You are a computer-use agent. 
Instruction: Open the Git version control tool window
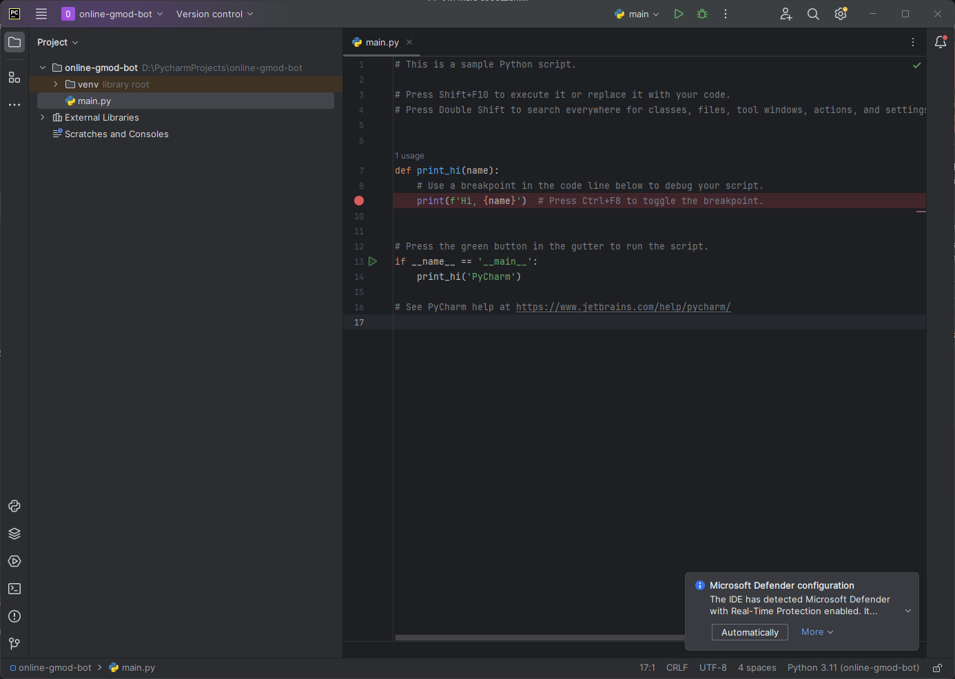14,644
